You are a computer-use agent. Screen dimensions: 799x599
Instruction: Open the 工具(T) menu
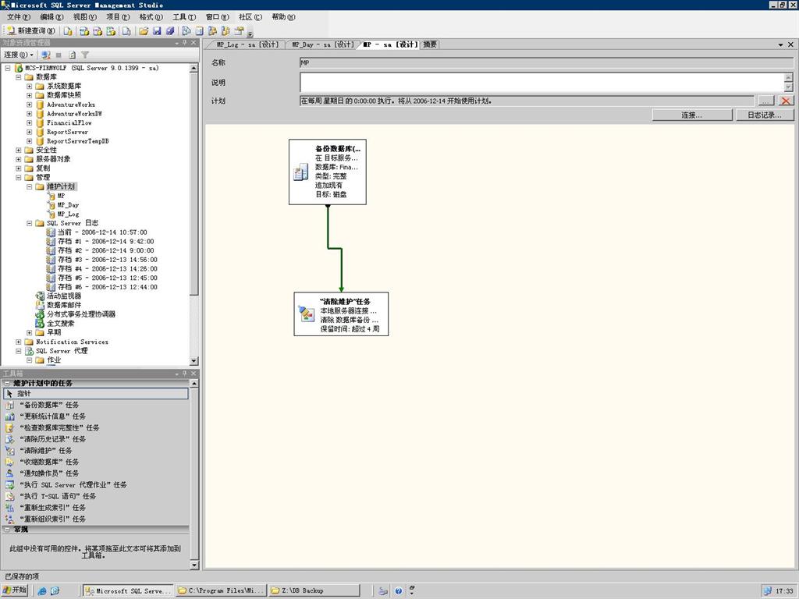pyautogui.click(x=184, y=17)
